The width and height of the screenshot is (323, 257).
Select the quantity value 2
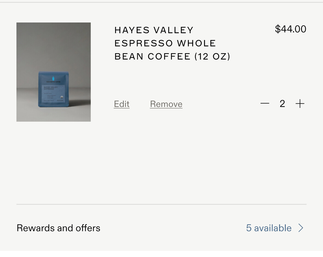point(282,103)
